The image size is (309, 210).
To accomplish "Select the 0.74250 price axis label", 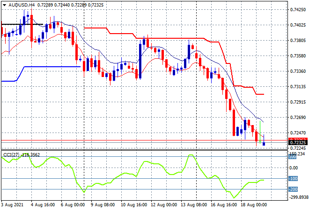I will tap(298, 9).
